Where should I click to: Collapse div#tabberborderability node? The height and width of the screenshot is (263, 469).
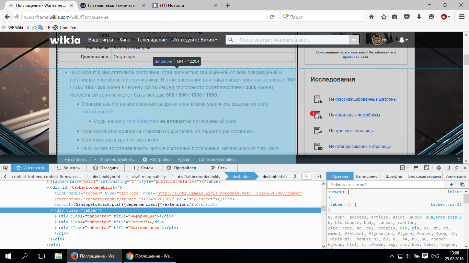[48, 187]
